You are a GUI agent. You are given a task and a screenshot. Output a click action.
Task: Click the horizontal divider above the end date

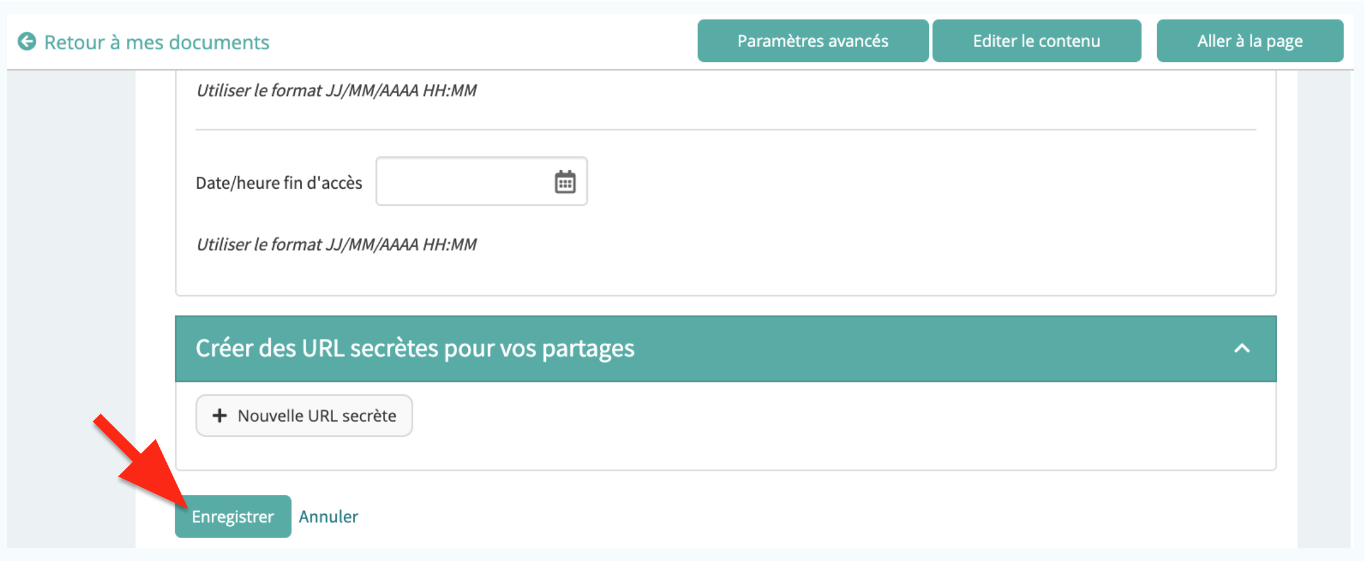[725, 130]
